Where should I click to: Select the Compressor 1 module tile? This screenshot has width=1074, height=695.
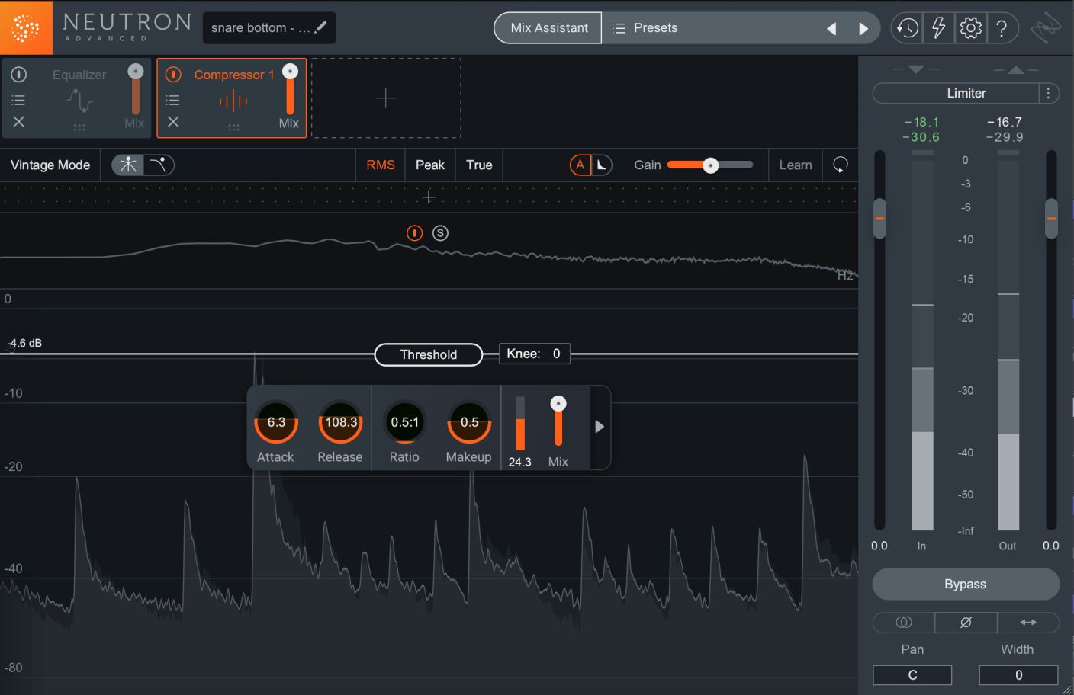point(232,98)
